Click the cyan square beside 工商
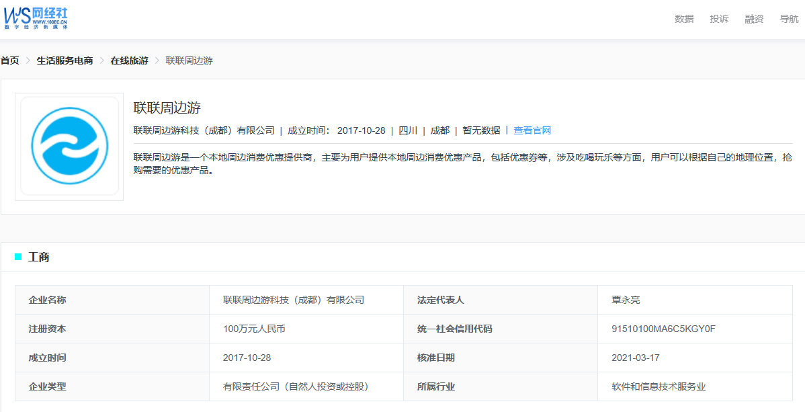 point(19,257)
